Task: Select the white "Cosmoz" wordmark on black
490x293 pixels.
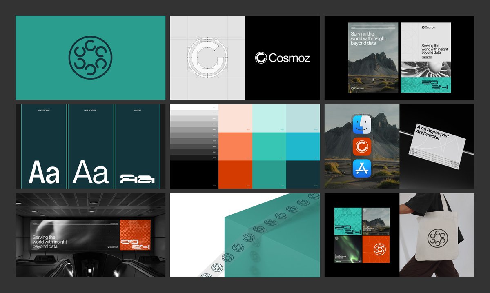Action: pyautogui.click(x=290, y=58)
